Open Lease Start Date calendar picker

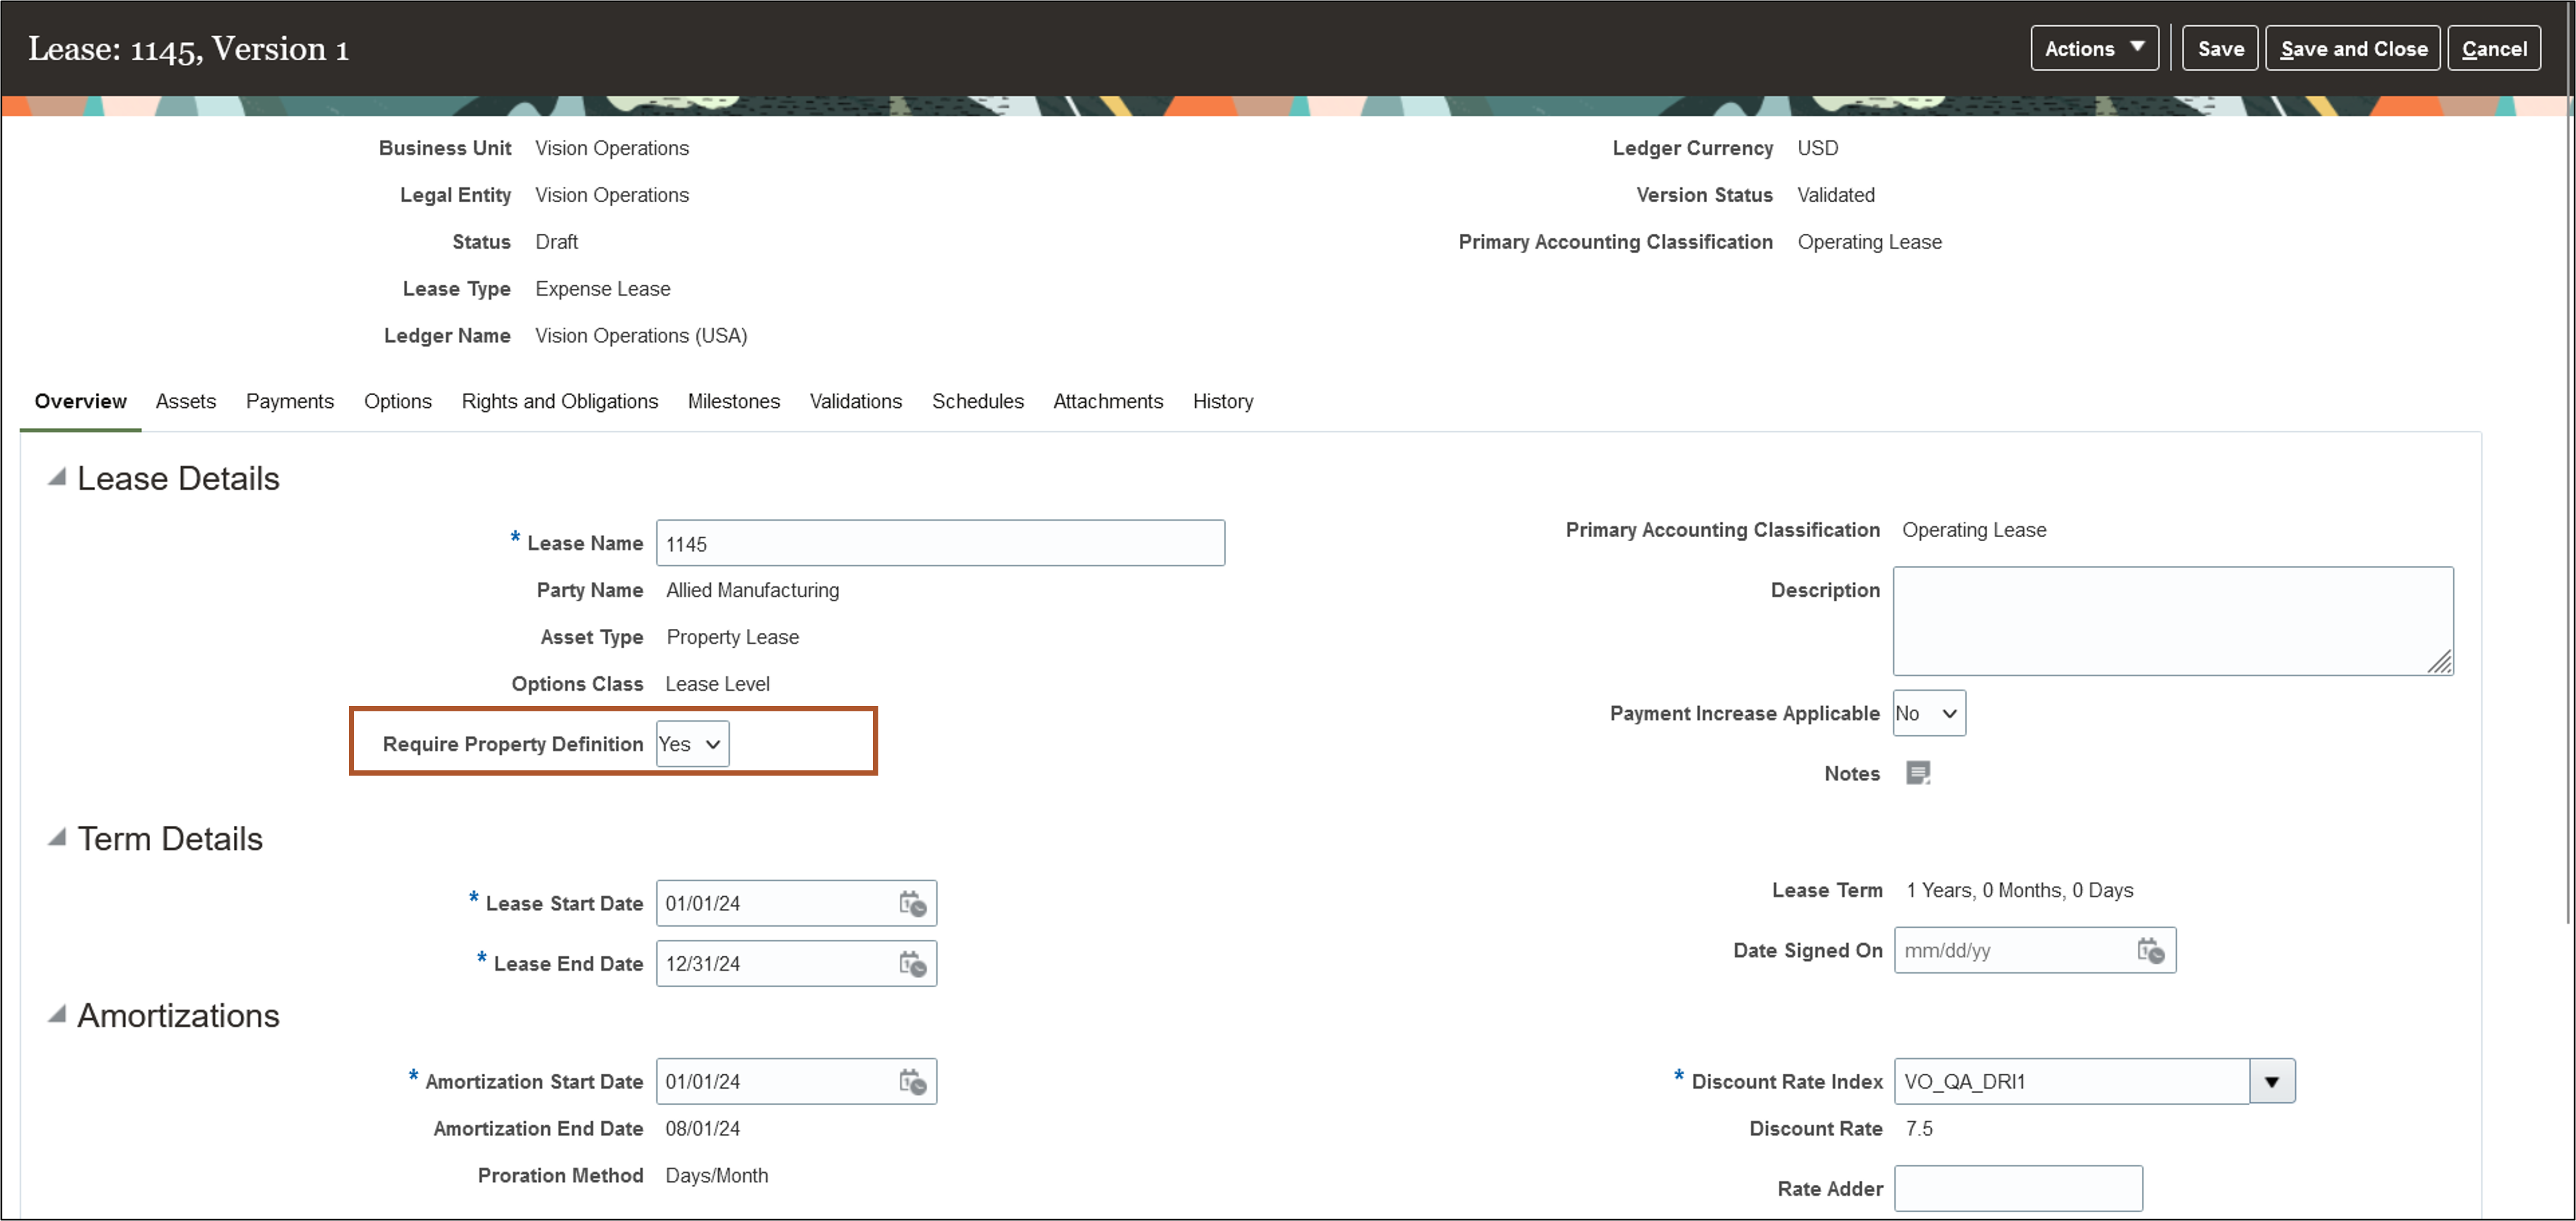912,904
